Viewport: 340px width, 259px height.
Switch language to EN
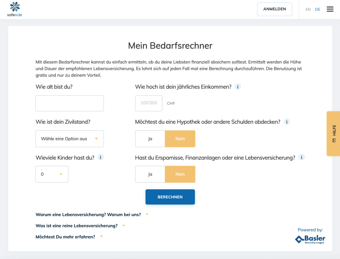(x=308, y=9)
